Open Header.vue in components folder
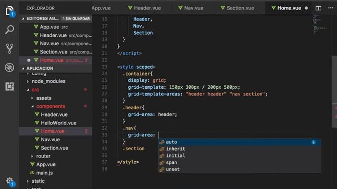 (56, 114)
